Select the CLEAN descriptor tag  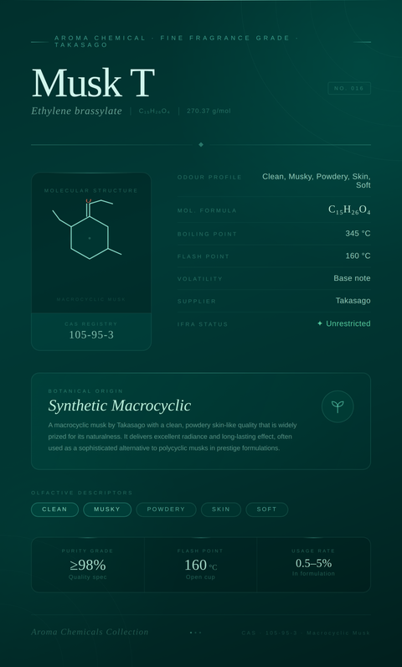coord(54,509)
